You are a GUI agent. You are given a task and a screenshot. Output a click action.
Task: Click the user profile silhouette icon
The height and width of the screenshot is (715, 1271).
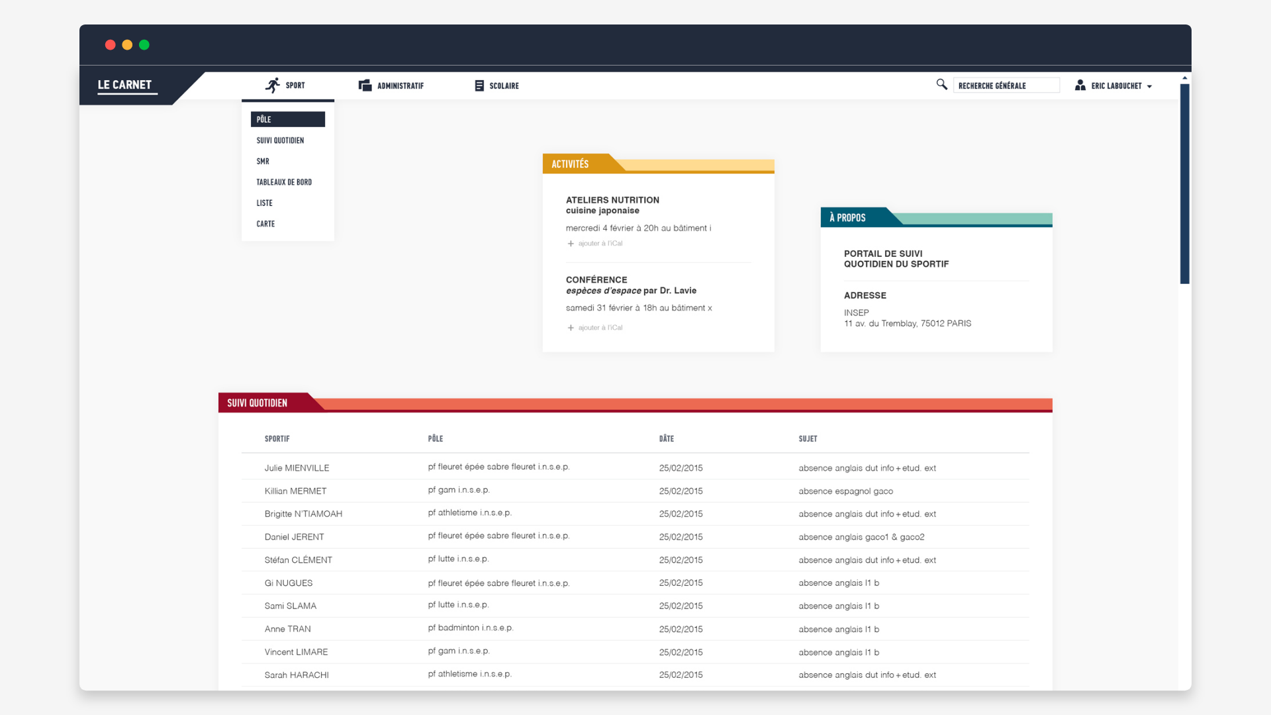click(x=1080, y=85)
